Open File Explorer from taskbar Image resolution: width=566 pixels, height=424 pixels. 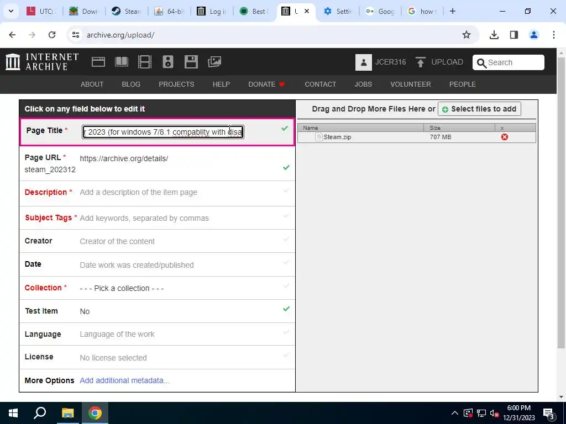[67, 413]
